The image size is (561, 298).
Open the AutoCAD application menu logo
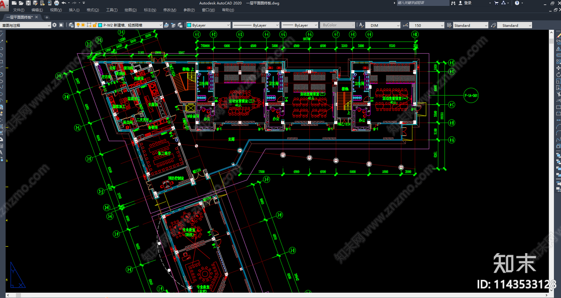click(x=4, y=6)
